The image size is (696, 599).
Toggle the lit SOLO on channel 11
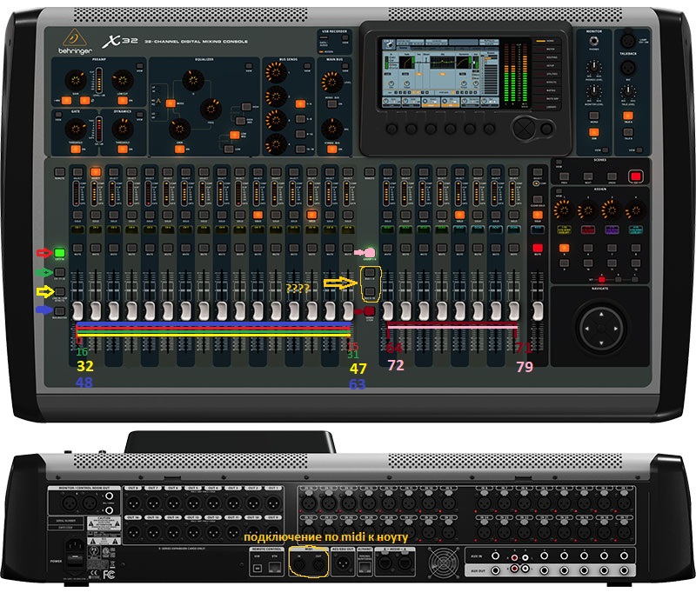point(258,215)
